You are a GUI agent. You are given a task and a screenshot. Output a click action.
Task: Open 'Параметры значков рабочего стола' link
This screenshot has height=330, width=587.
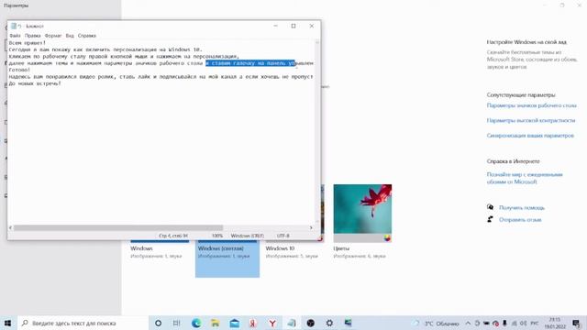(x=532, y=105)
